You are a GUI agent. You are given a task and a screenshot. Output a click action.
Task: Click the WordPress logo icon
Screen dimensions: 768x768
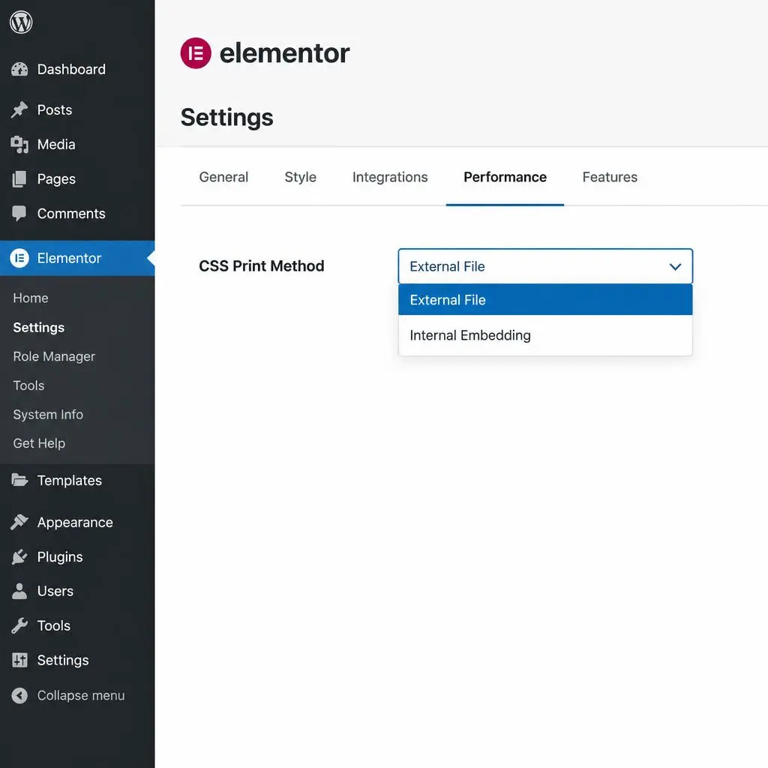[x=21, y=22]
